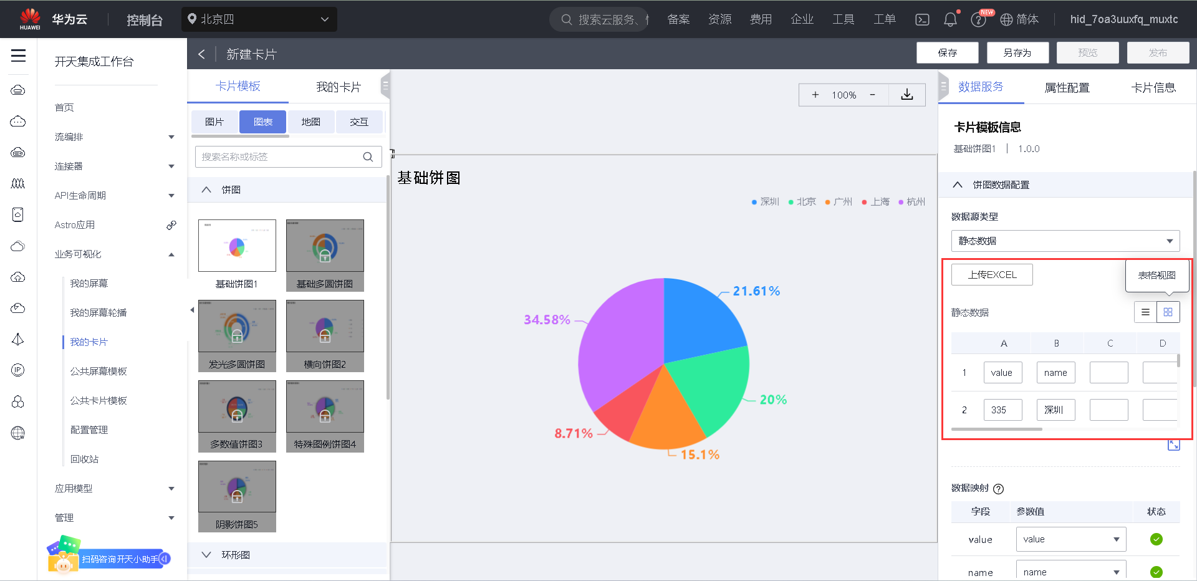Go back using the arrow beside 新建卡片
This screenshot has width=1197, height=581.
point(201,54)
